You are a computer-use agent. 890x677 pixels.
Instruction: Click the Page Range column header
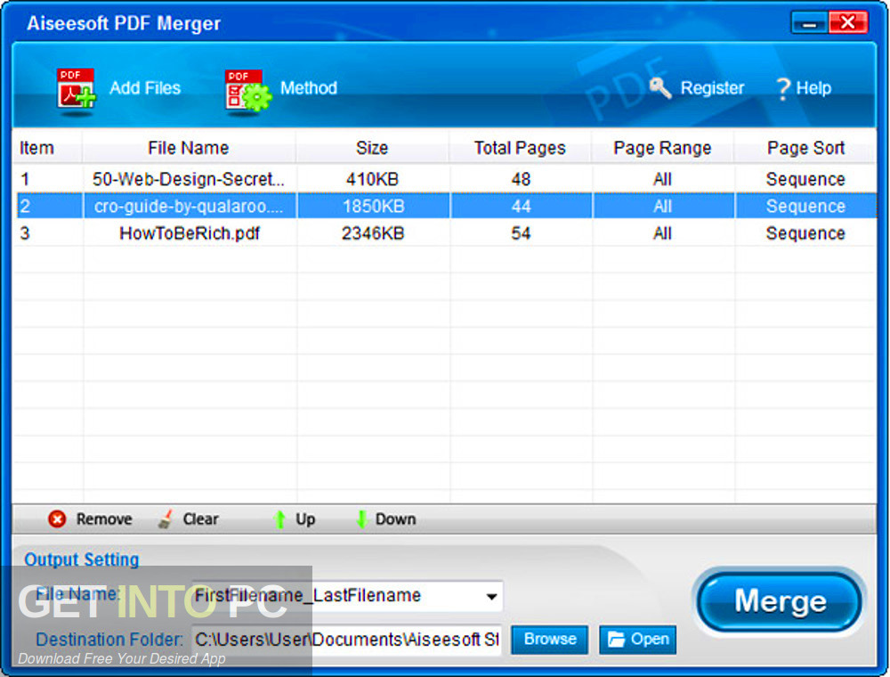[x=662, y=148]
